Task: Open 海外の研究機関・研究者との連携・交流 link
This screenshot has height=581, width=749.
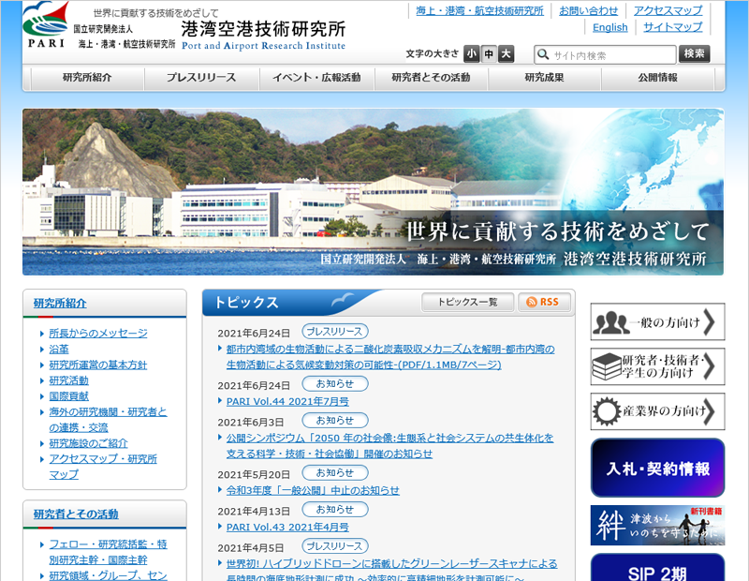Action: pyautogui.click(x=108, y=420)
